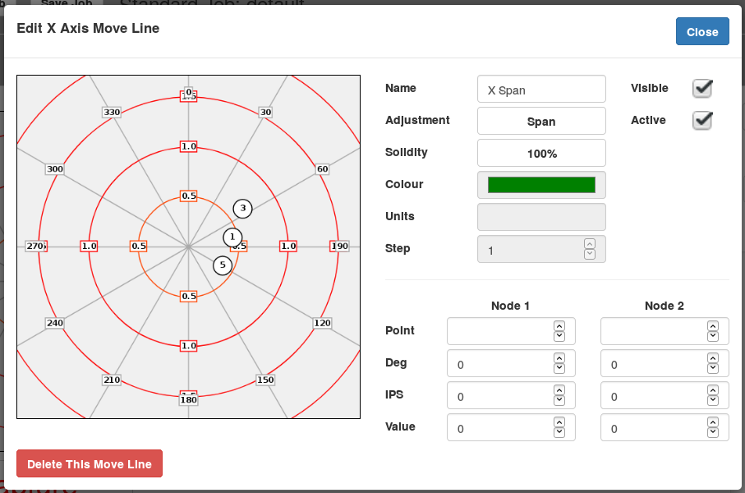The height and width of the screenshot is (493, 745).
Task: Change the green Colour swatch
Action: [x=541, y=184]
